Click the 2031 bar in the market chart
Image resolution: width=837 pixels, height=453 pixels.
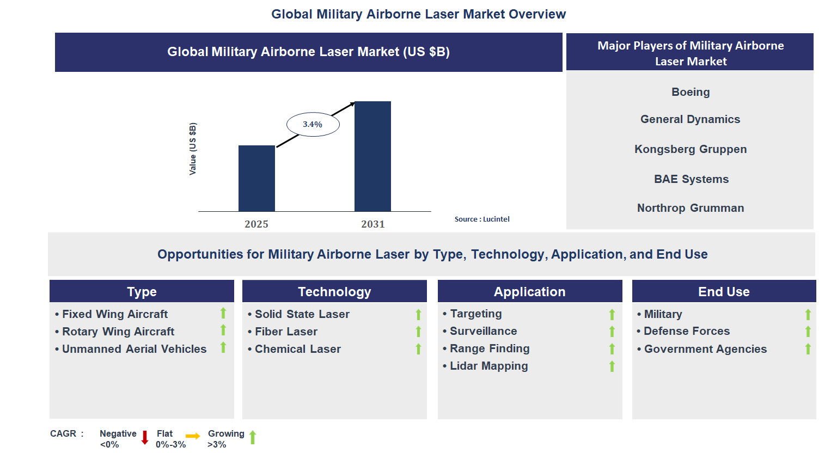(x=372, y=156)
